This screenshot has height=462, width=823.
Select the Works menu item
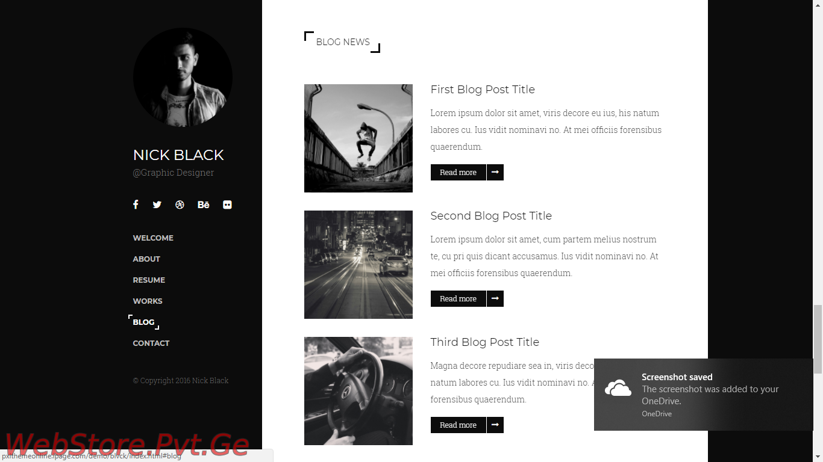(x=148, y=301)
